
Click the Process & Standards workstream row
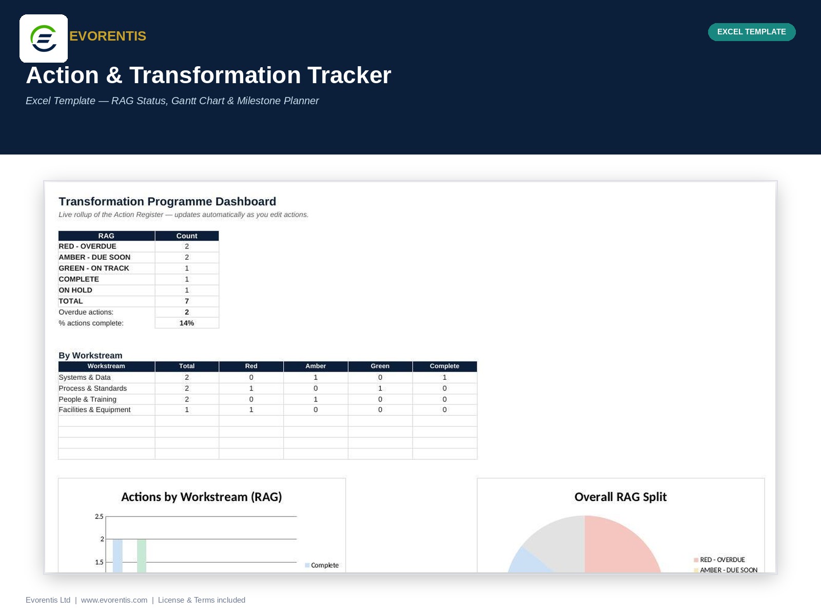click(267, 388)
